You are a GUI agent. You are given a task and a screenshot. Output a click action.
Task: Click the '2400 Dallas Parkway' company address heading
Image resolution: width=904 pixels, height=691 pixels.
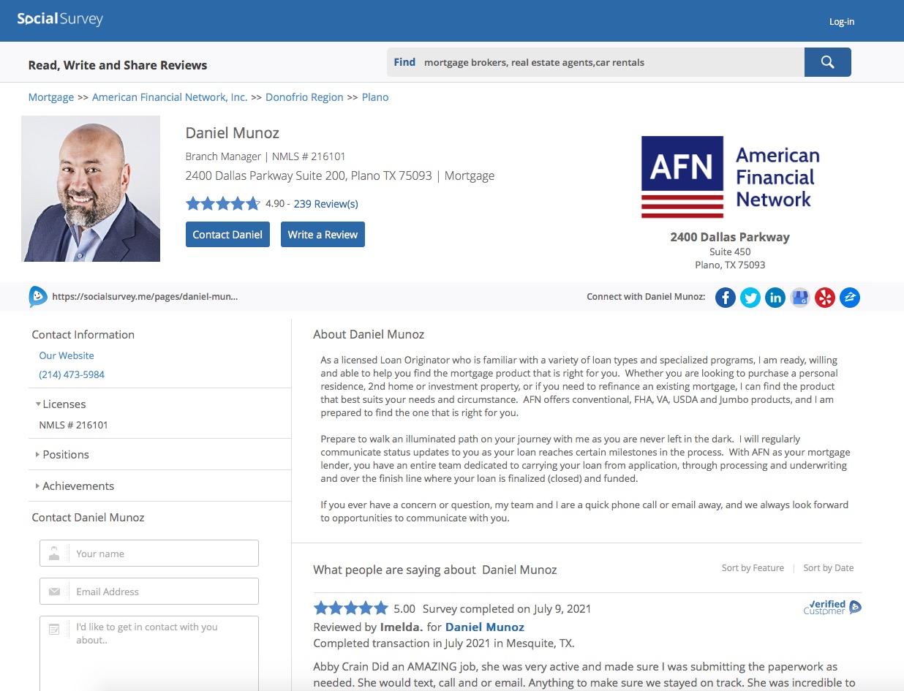tap(730, 237)
